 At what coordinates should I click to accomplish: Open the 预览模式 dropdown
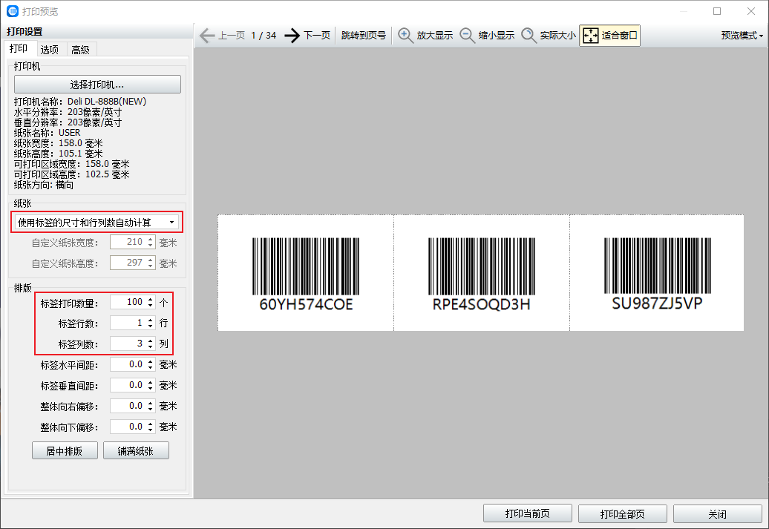coord(742,36)
